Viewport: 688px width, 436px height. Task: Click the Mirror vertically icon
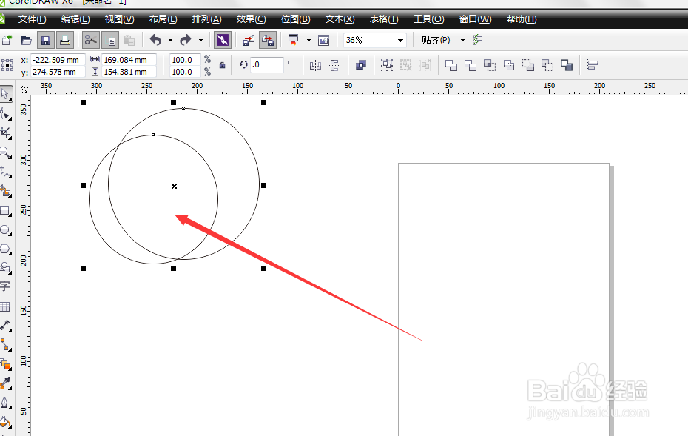[x=335, y=65]
